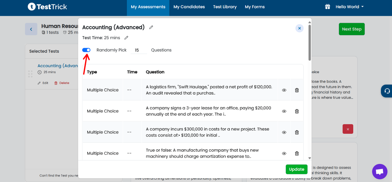Screen dimensions: 392x182
Task: Go back with the left chevron button
Action: point(31,29)
